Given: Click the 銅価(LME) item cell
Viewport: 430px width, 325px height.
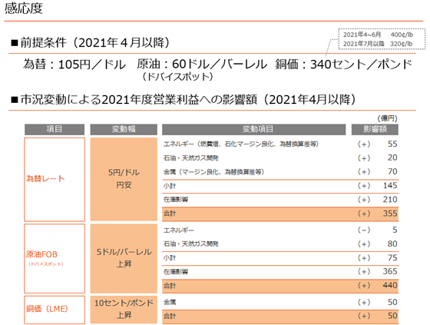Looking at the screenshot, I should click(x=55, y=310).
